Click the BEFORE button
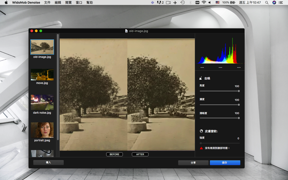 point(114,154)
